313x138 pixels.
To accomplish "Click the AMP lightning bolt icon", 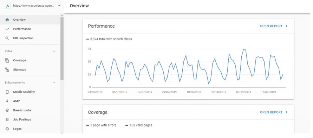I will click(x=7, y=101).
